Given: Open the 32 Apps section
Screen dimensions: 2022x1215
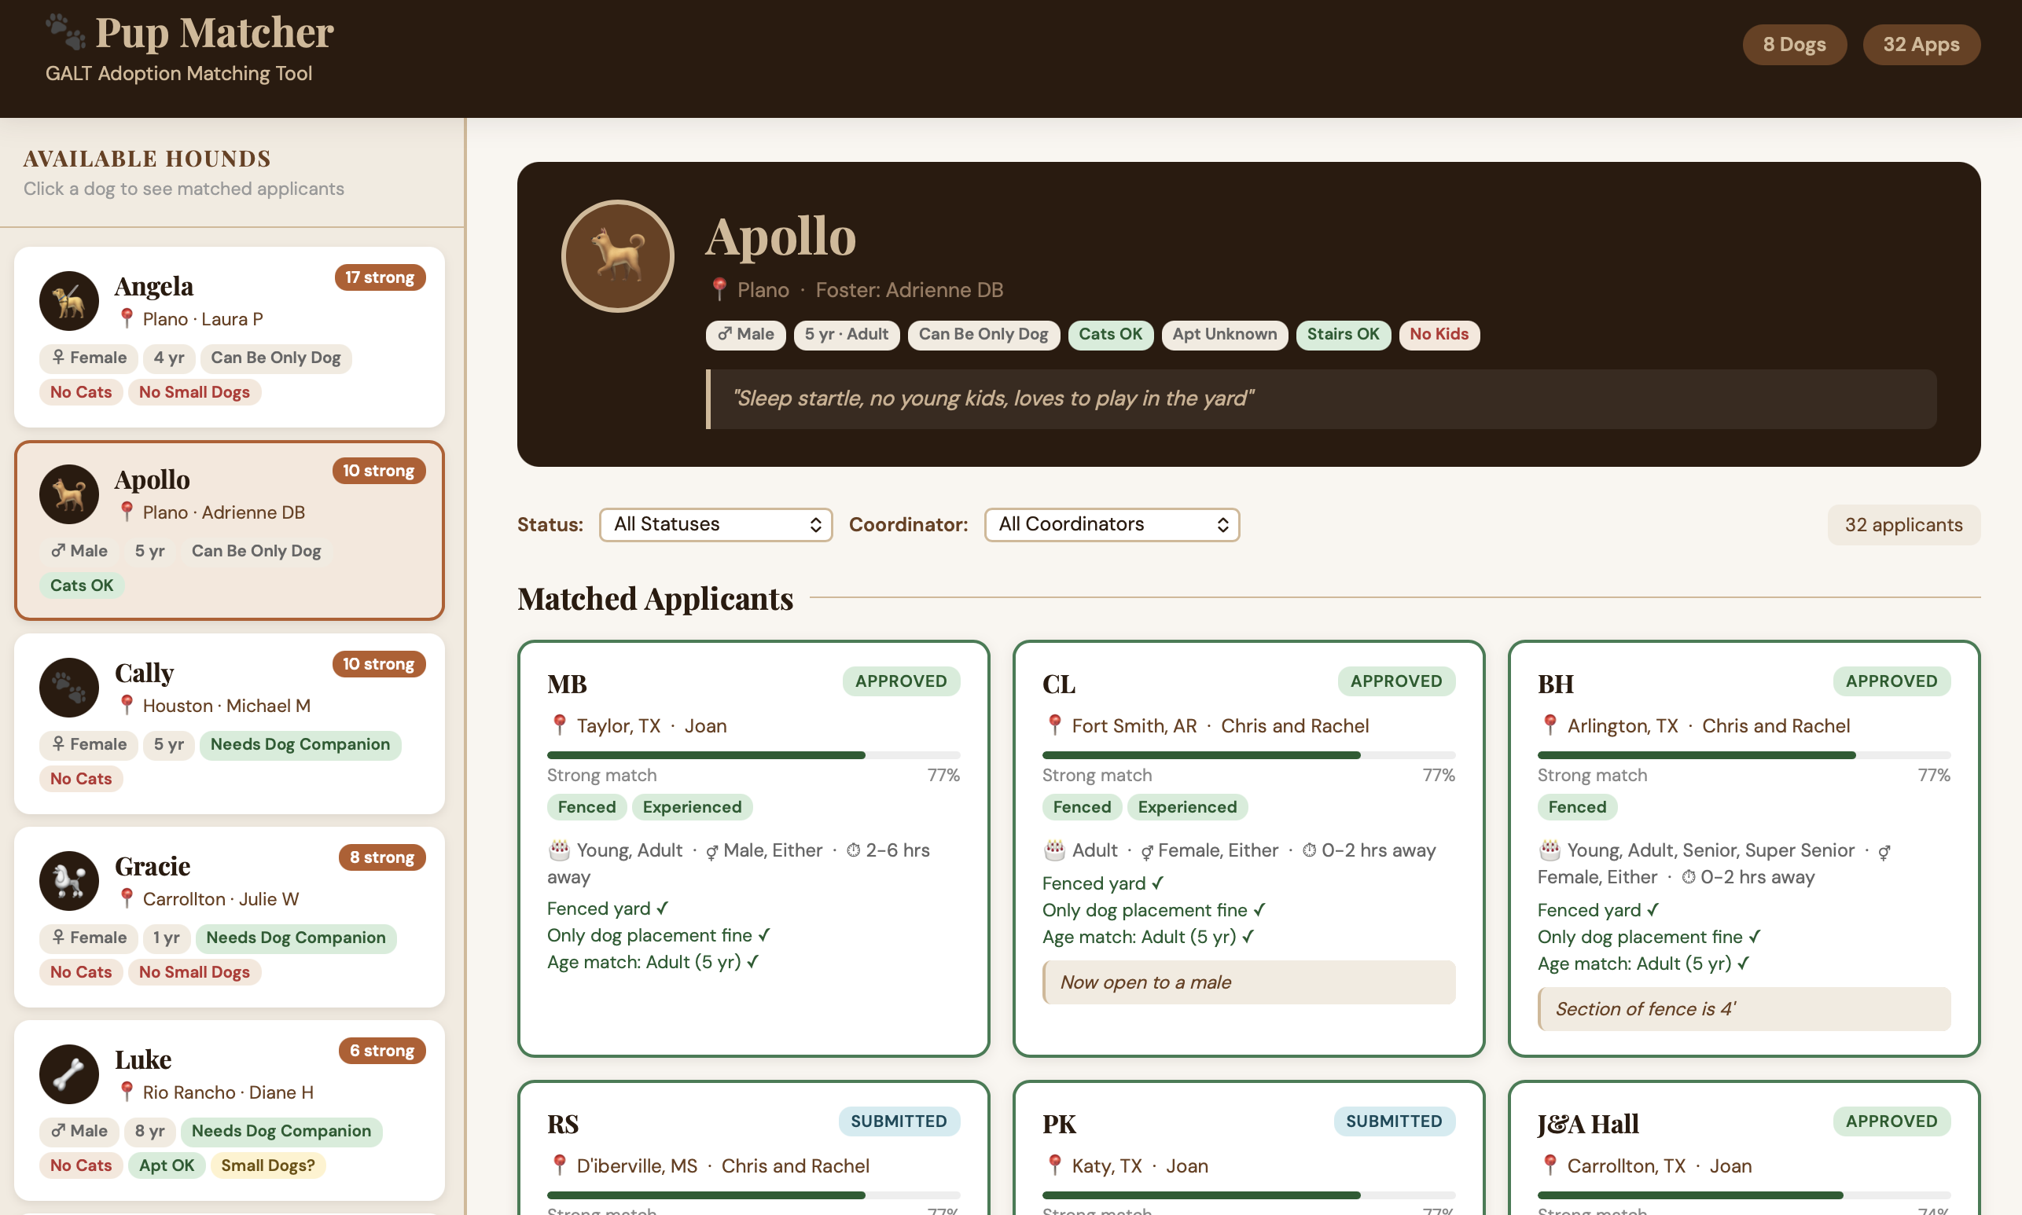Looking at the screenshot, I should pyautogui.click(x=1921, y=44).
